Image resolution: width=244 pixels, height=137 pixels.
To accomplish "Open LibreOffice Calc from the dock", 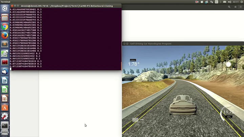I will 5,90.
